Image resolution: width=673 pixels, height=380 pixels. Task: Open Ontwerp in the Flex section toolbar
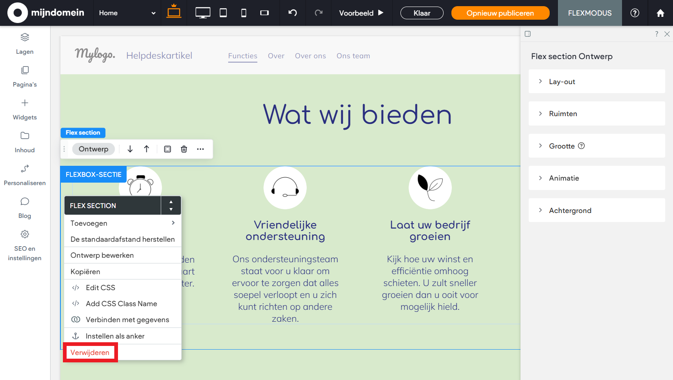(x=93, y=149)
